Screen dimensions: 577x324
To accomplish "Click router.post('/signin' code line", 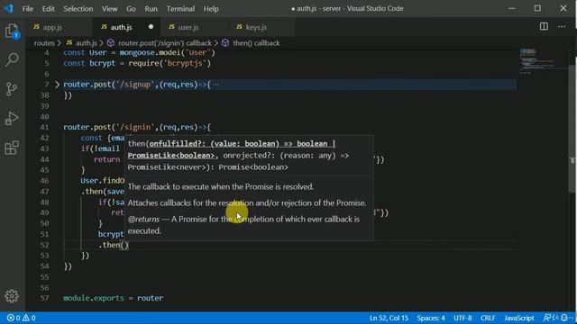I will coord(137,127).
